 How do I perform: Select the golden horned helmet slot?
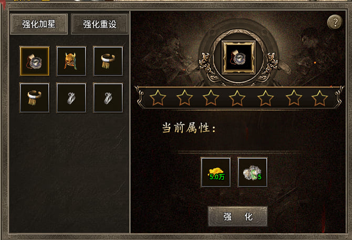(71, 61)
